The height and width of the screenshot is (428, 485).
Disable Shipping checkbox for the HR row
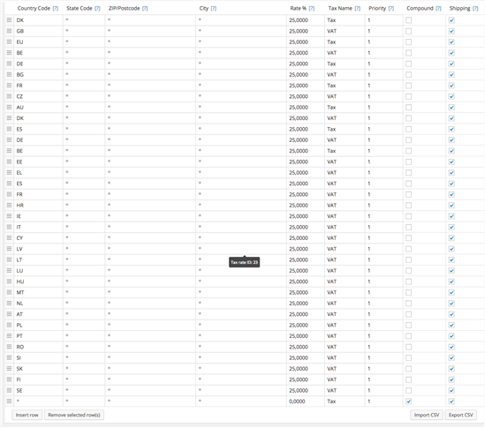[x=451, y=206]
